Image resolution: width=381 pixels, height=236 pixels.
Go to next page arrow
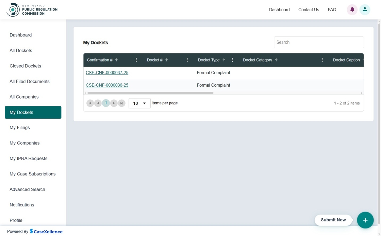[x=114, y=103]
